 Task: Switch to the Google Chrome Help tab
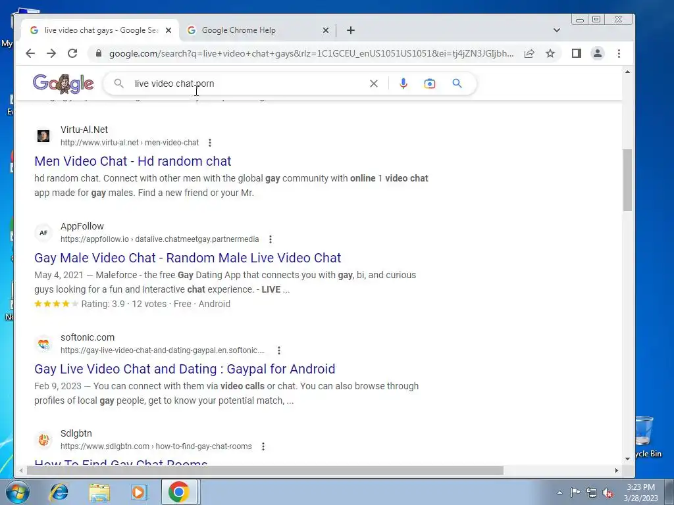[x=258, y=30]
